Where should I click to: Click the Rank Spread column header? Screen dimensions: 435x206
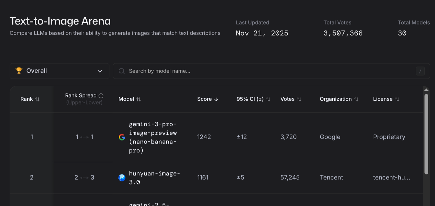tap(81, 96)
